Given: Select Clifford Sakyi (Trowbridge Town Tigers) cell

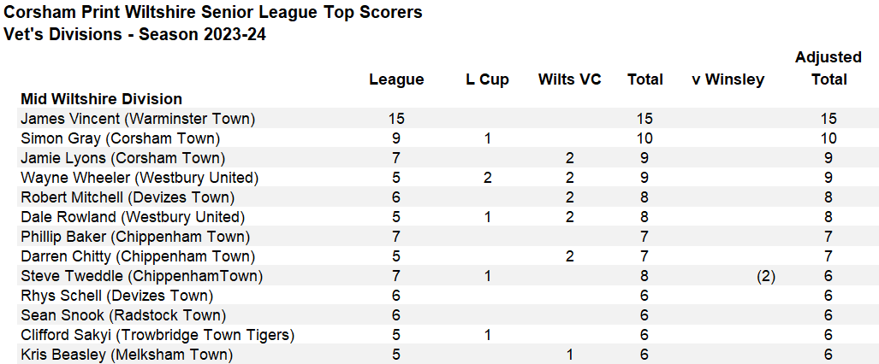Looking at the screenshot, I should point(157,335).
